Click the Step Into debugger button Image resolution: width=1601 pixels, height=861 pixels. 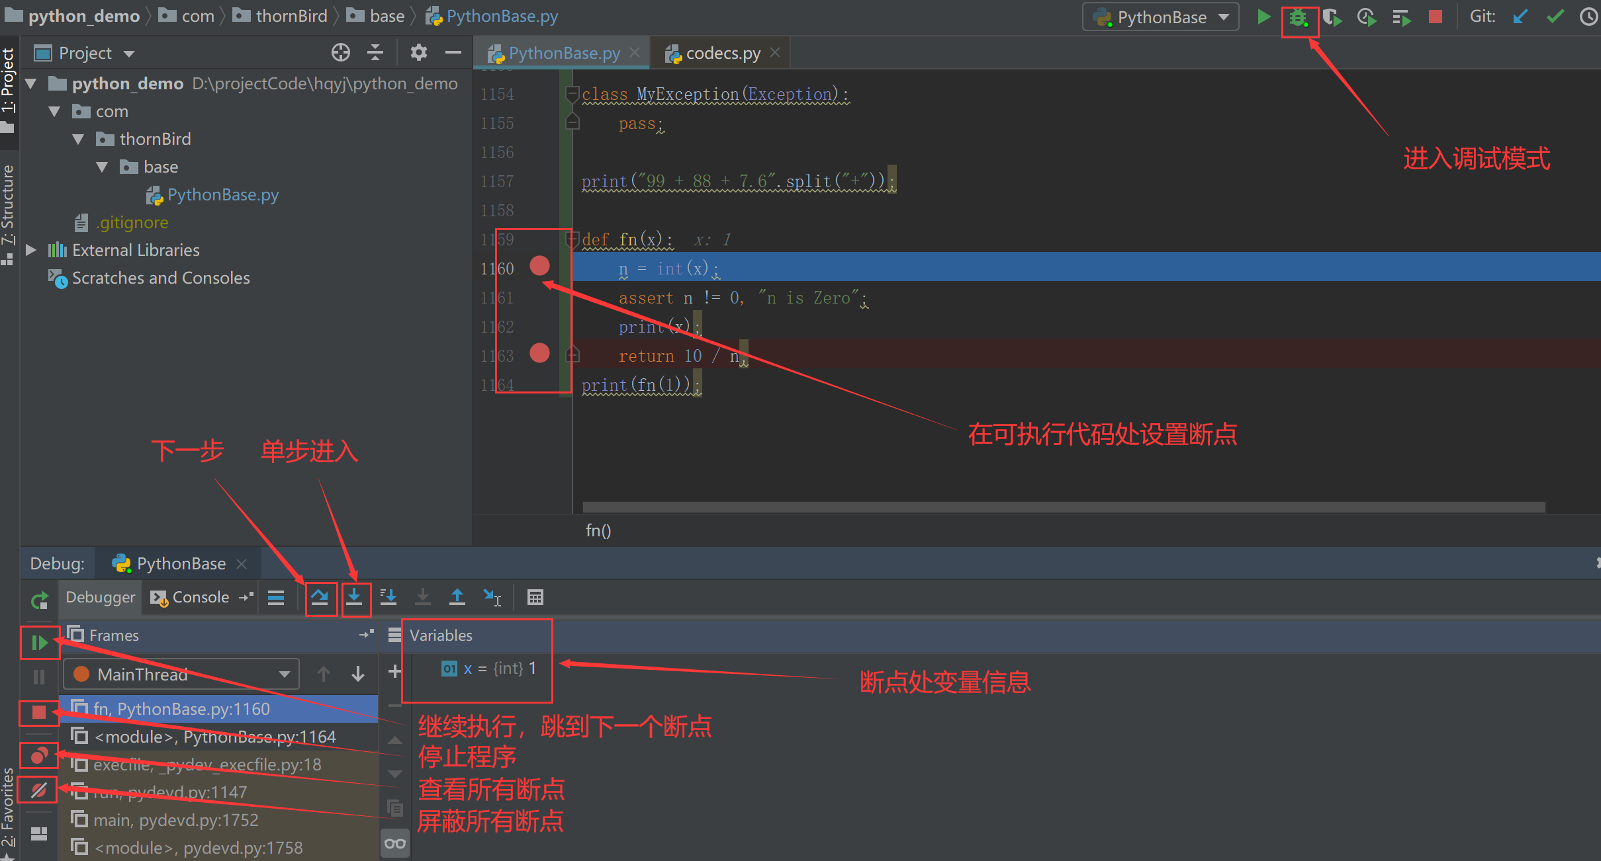(x=355, y=598)
